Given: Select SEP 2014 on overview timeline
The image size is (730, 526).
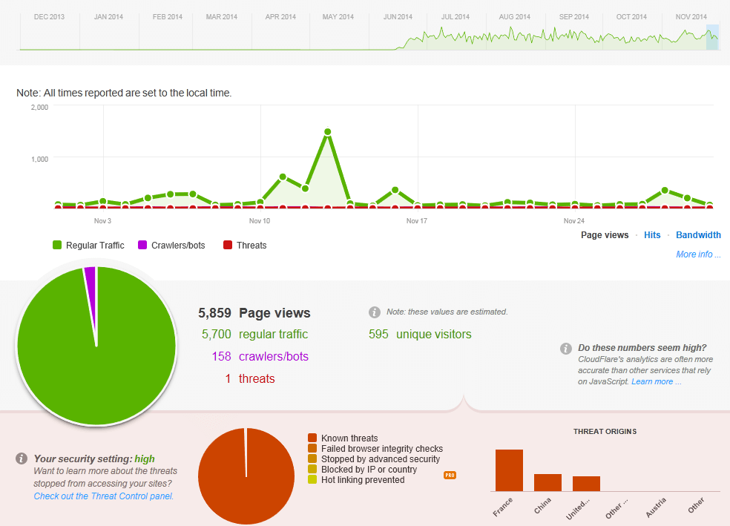Looking at the screenshot, I should pos(574,17).
